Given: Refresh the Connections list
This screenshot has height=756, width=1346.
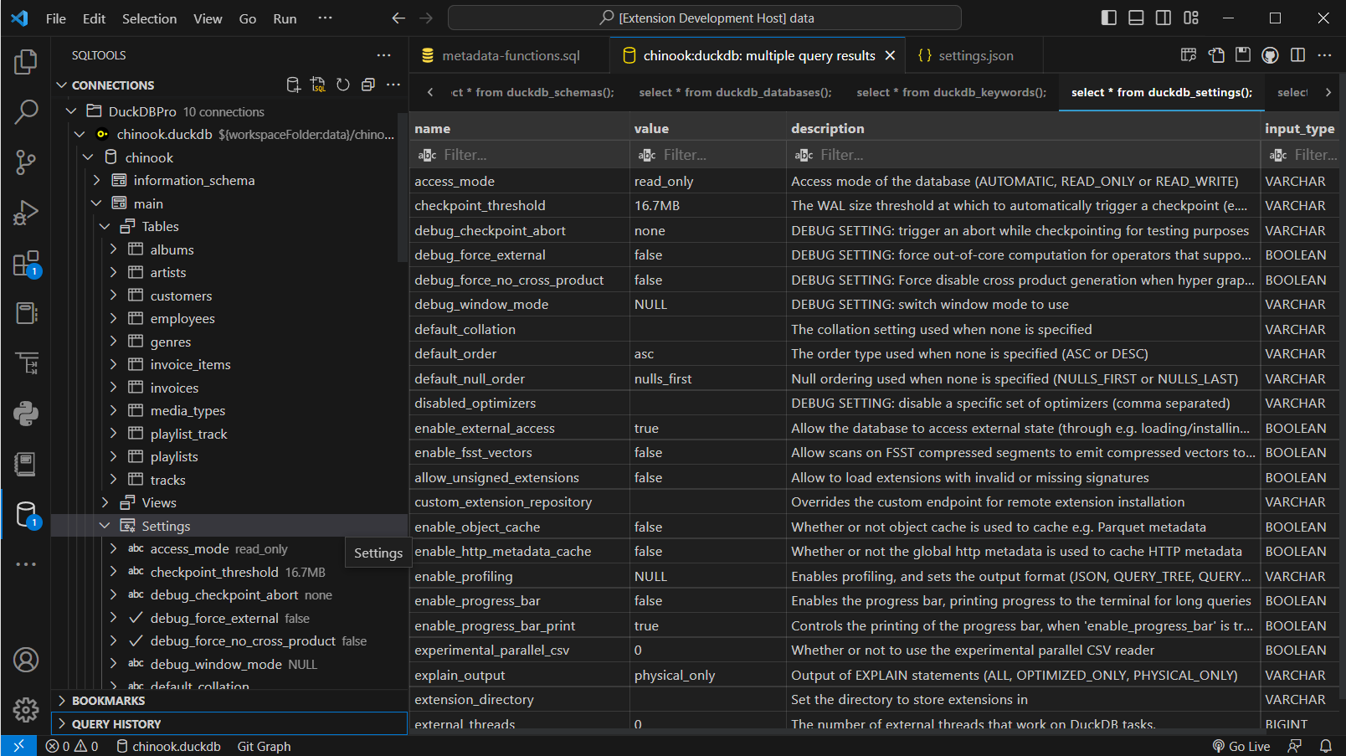Looking at the screenshot, I should 343,85.
